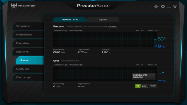Click the GPU Min.: 0° label

pyautogui.click(x=139, y=65)
